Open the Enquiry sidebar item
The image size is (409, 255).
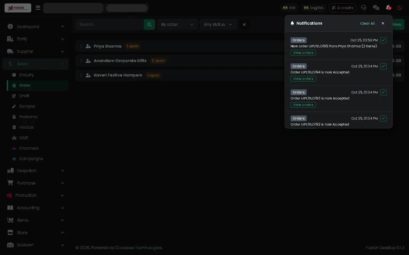(38, 75)
